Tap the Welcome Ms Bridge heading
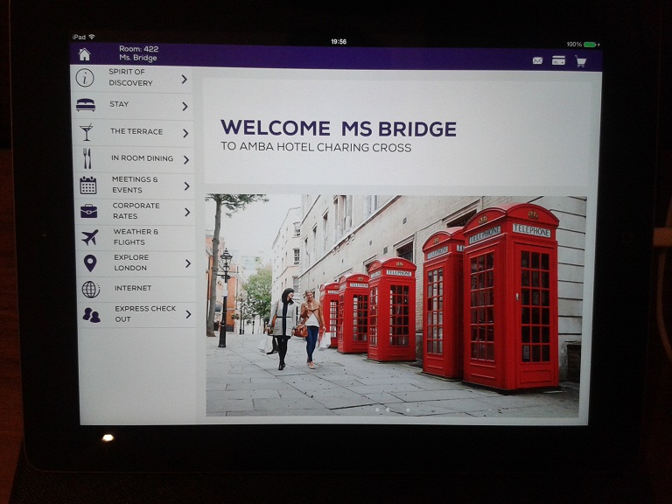Image resolution: width=672 pixels, height=504 pixels. pyautogui.click(x=338, y=128)
